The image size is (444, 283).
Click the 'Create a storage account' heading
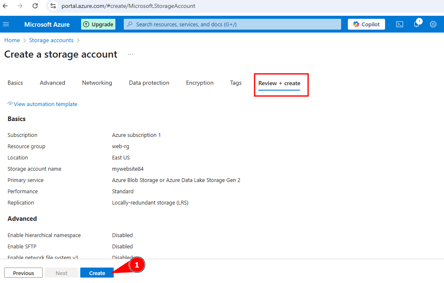point(61,54)
